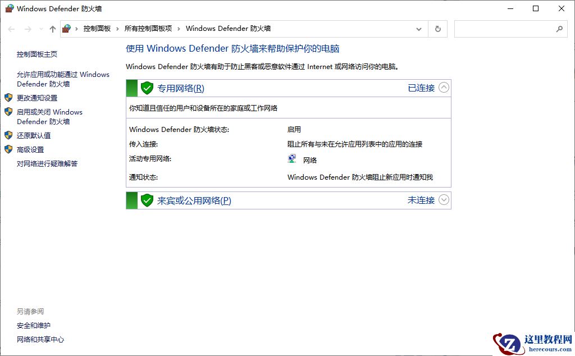Click the back navigation arrow
This screenshot has width=575, height=356.
pyautogui.click(x=11, y=29)
